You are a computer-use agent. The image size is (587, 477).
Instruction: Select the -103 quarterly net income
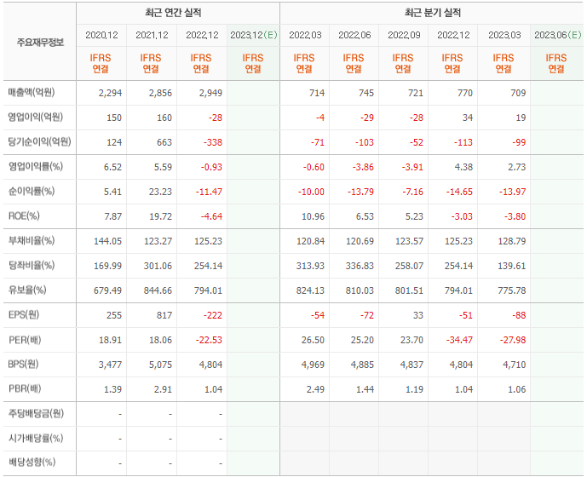(x=365, y=142)
